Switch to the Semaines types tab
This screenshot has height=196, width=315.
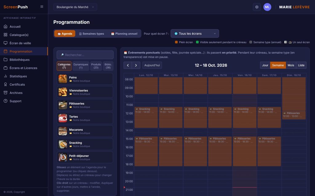[91, 34]
